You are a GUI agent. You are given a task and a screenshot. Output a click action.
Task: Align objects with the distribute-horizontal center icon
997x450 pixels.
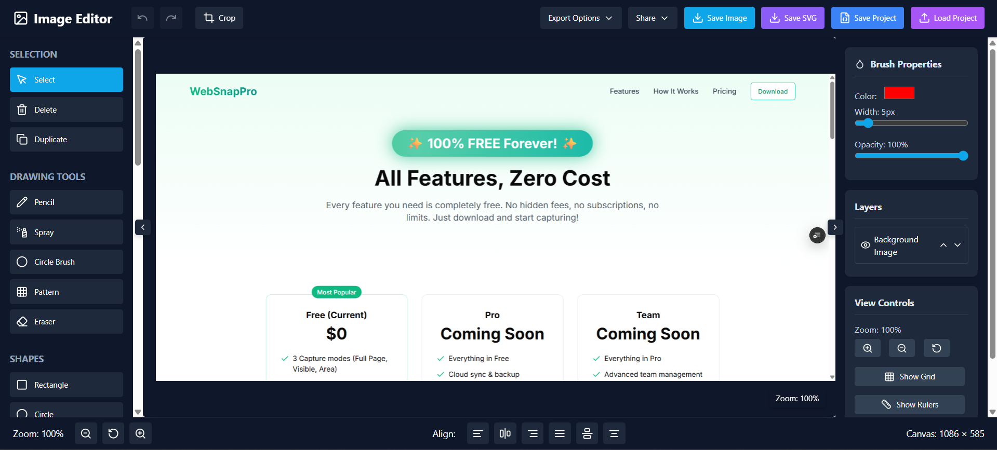(505, 433)
